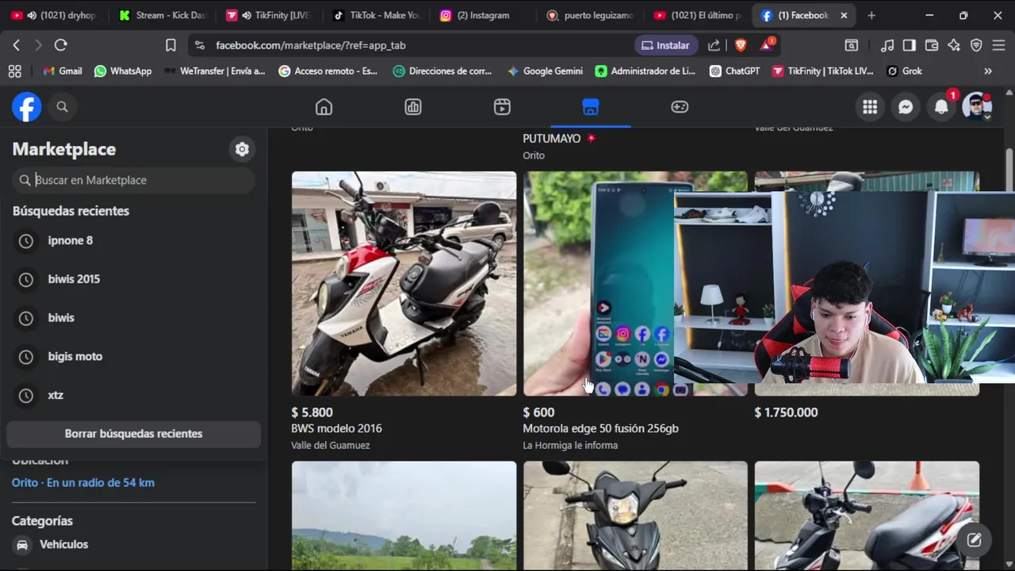Open Grok bookmark
The image size is (1015, 571).
click(x=904, y=71)
